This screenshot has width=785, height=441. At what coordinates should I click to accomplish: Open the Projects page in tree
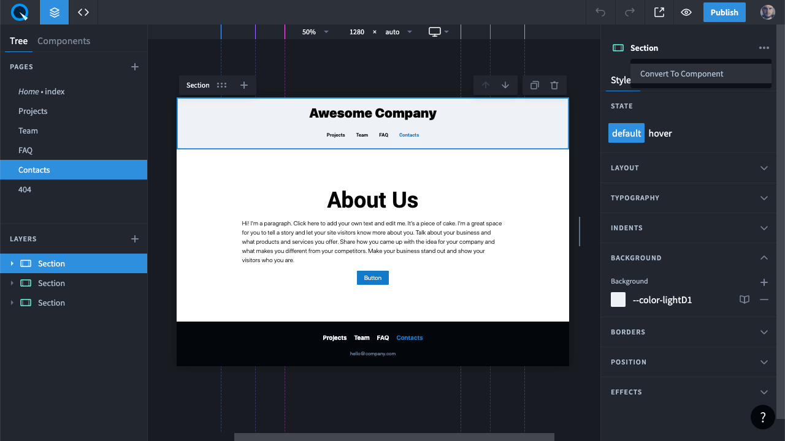(33, 111)
